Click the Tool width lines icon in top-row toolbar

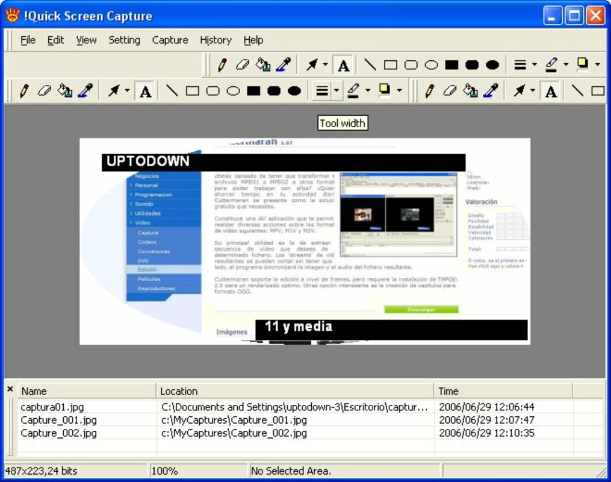pos(520,65)
